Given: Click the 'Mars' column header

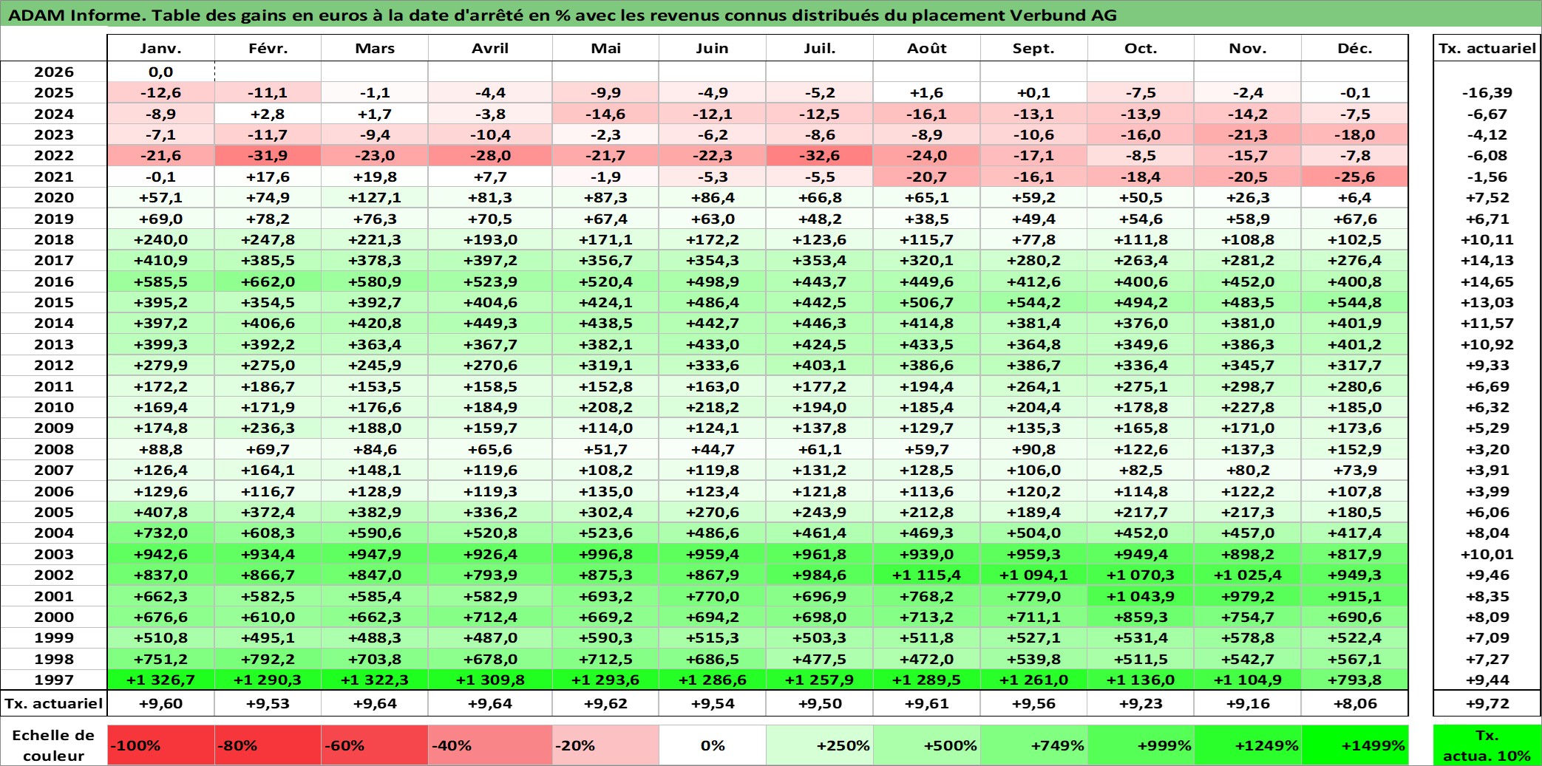Looking at the screenshot, I should 375,48.
